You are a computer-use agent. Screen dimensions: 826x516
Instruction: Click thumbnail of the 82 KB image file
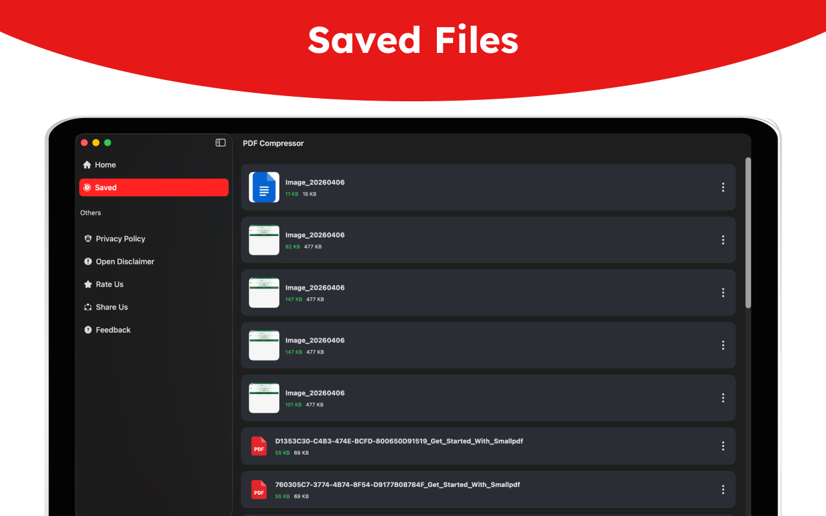pos(264,240)
